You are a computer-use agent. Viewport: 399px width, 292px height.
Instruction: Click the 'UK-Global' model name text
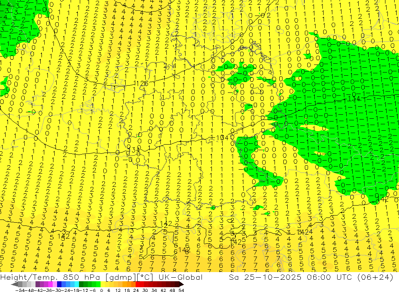click(x=180, y=277)
